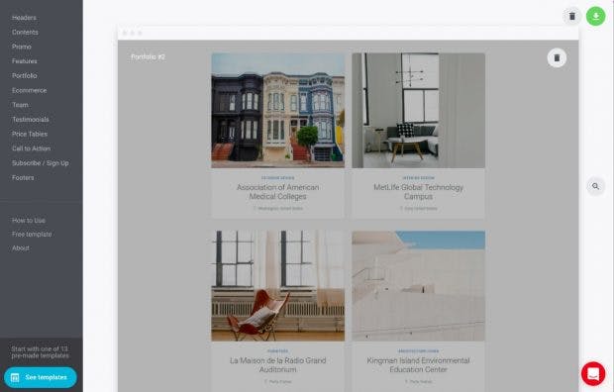Click the butterfly chair photo thumbnail
The width and height of the screenshot is (614, 392).
278,286
